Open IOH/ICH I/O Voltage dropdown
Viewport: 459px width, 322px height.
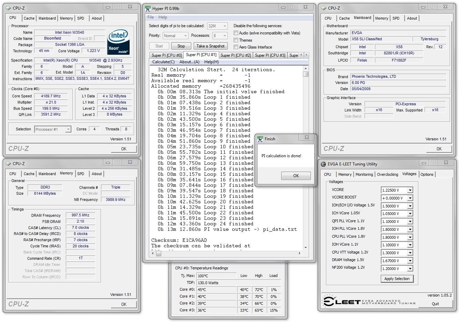[x=410, y=206]
